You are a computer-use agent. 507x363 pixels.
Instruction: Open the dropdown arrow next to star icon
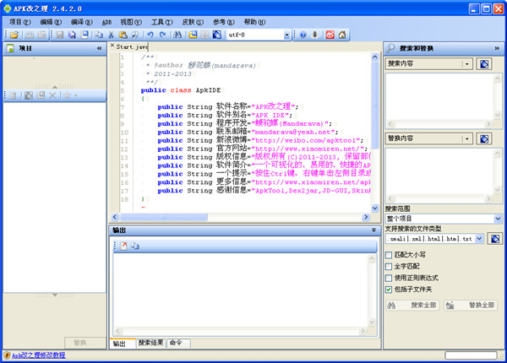pyautogui.click(x=76, y=95)
